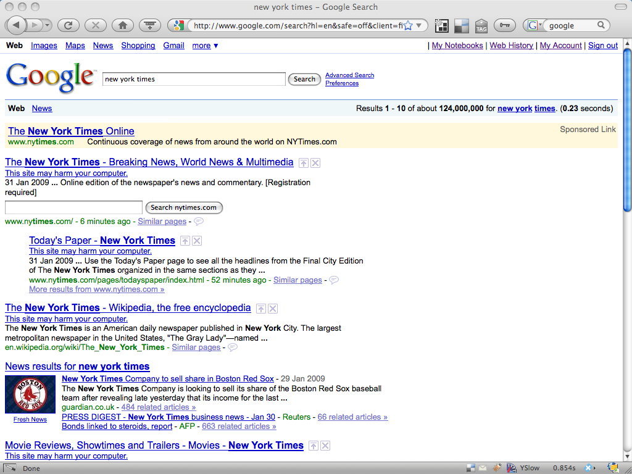View Web History
The width and height of the screenshot is (632, 474).
click(x=511, y=46)
